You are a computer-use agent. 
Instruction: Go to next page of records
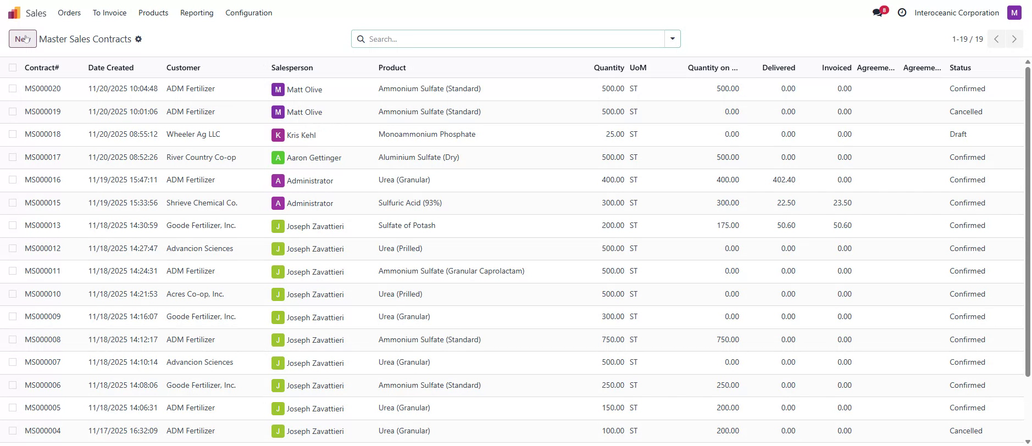click(1014, 39)
